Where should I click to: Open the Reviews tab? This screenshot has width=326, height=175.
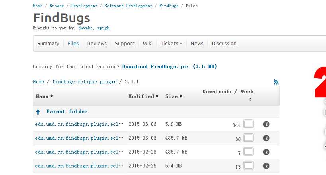[97, 44]
